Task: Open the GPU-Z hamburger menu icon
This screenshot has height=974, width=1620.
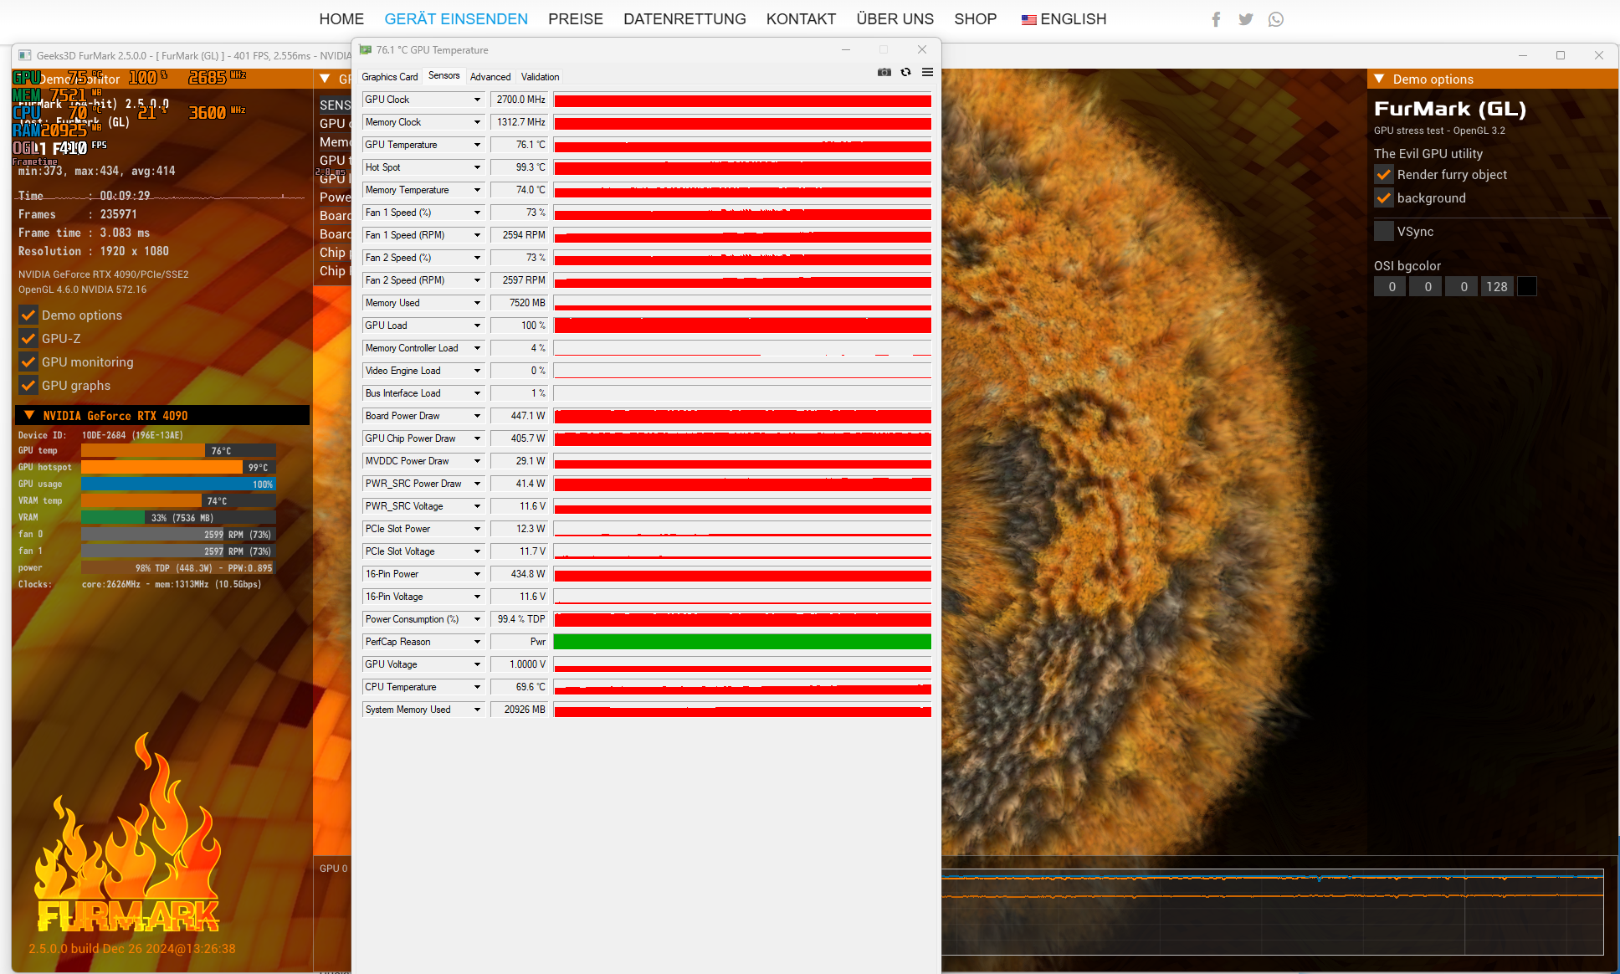Action: 927,73
